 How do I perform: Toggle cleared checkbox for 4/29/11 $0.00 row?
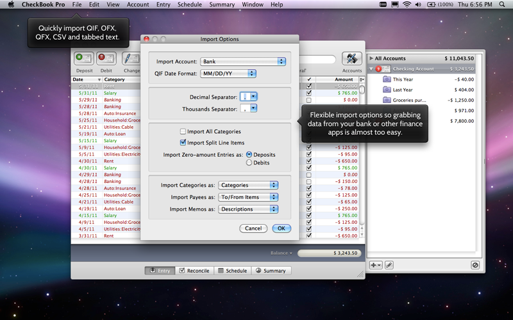pyautogui.click(x=309, y=175)
